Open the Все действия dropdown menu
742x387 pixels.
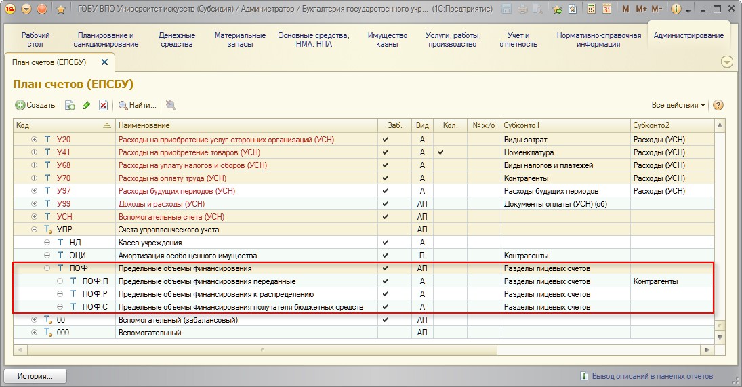click(x=678, y=105)
